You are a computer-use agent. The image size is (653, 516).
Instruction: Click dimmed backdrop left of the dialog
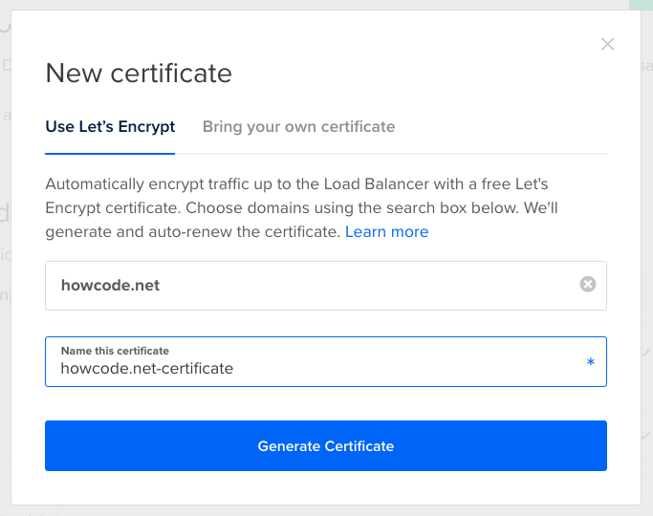point(5,287)
